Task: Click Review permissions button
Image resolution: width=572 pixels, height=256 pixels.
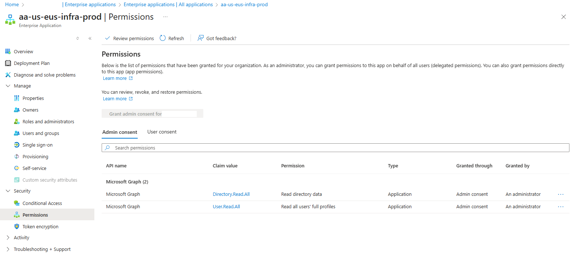Action: pos(129,38)
